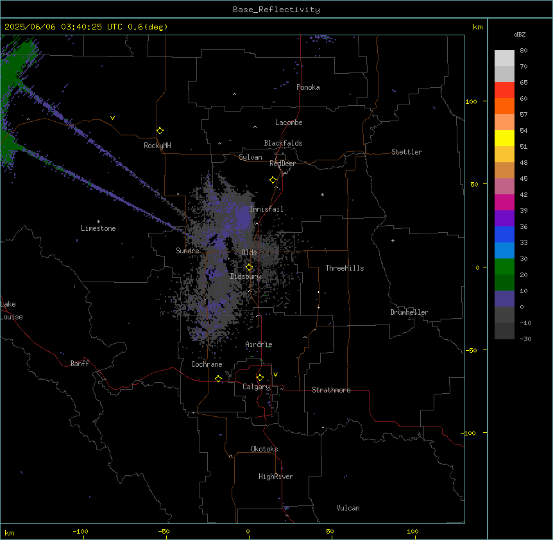The width and height of the screenshot is (553, 540).
Task: Click the yellow diamond marker beside RockyMH
Action: pos(160,131)
